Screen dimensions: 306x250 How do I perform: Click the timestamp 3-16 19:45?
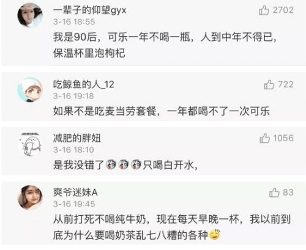coord(74,204)
